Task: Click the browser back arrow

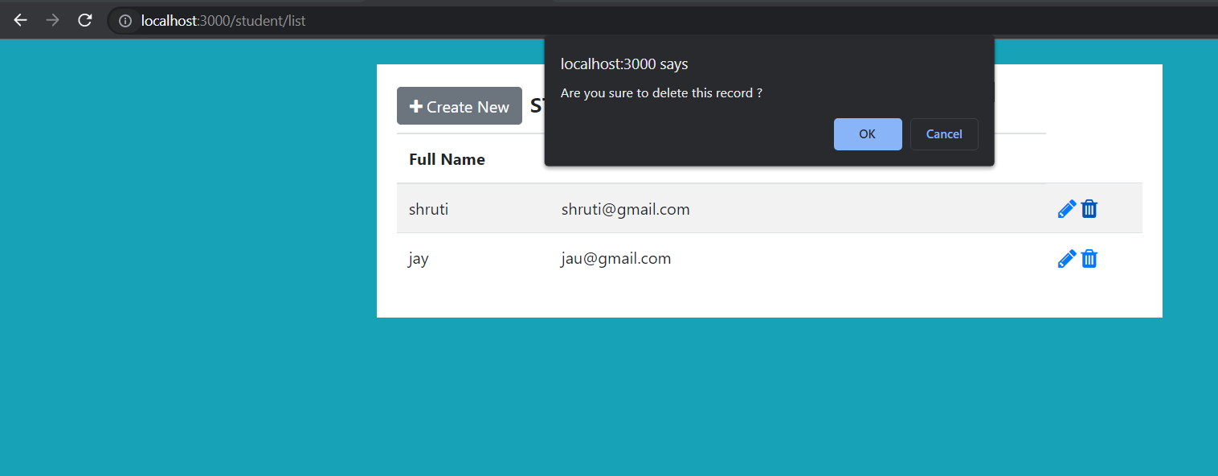Action: pyautogui.click(x=21, y=20)
